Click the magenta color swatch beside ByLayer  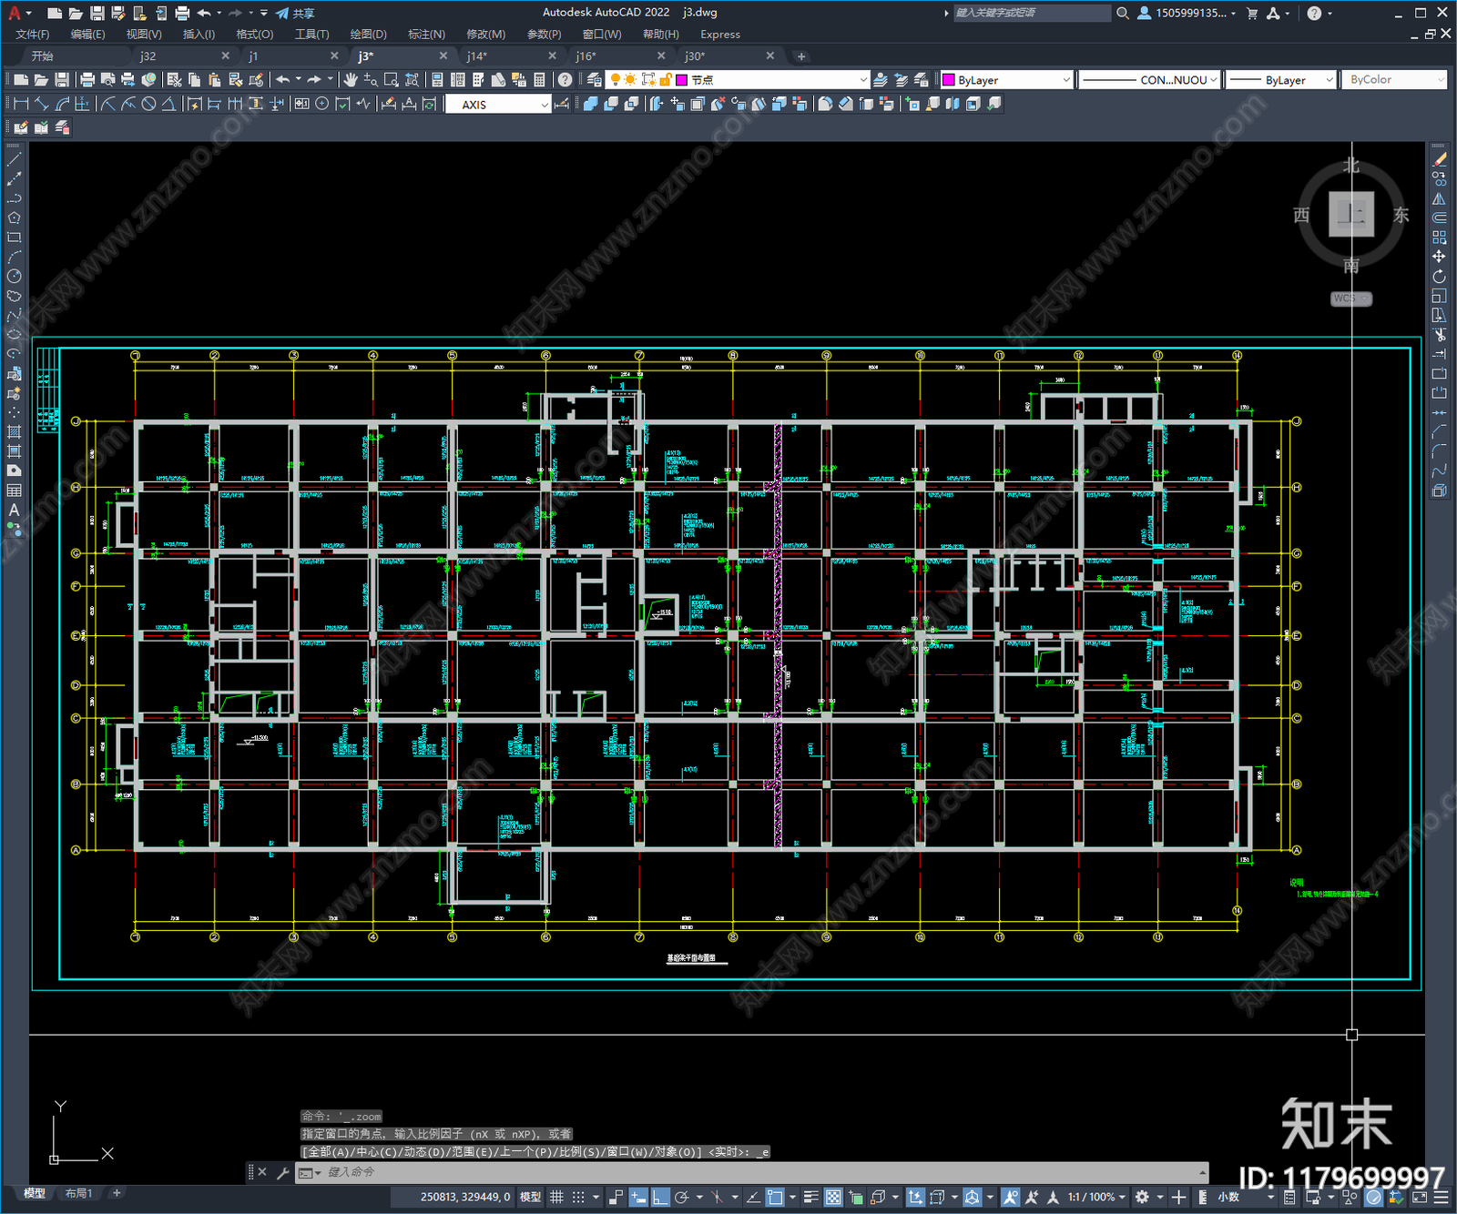click(x=948, y=80)
